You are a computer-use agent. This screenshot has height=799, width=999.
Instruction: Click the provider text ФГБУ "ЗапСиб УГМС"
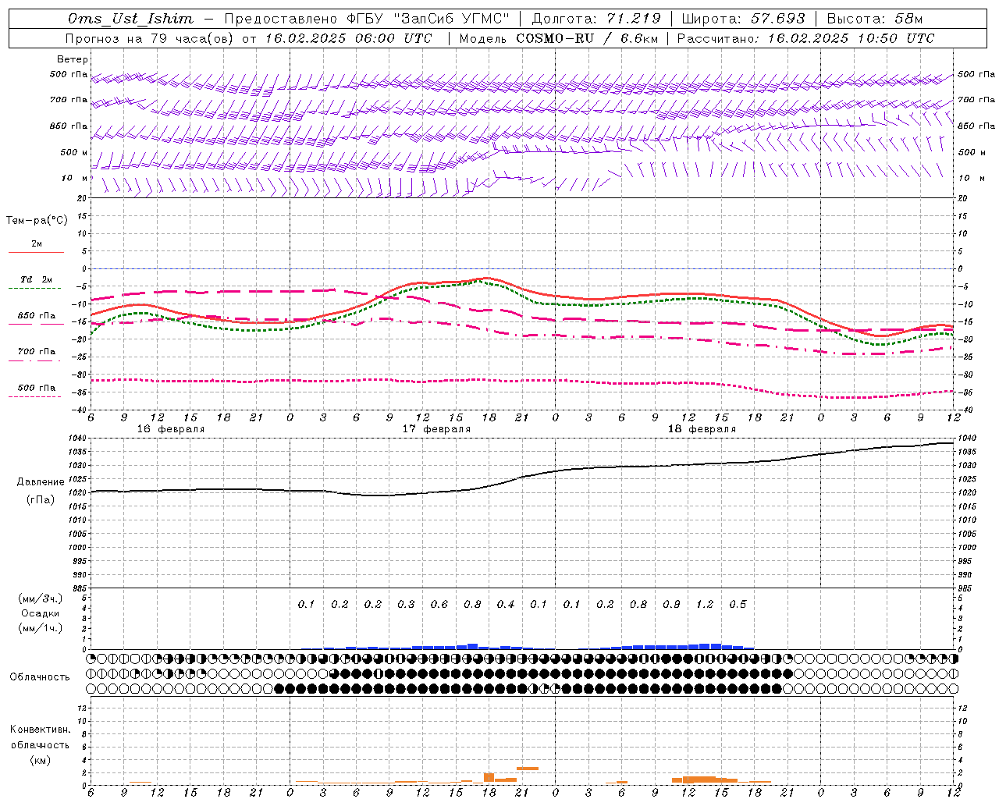[x=428, y=19]
